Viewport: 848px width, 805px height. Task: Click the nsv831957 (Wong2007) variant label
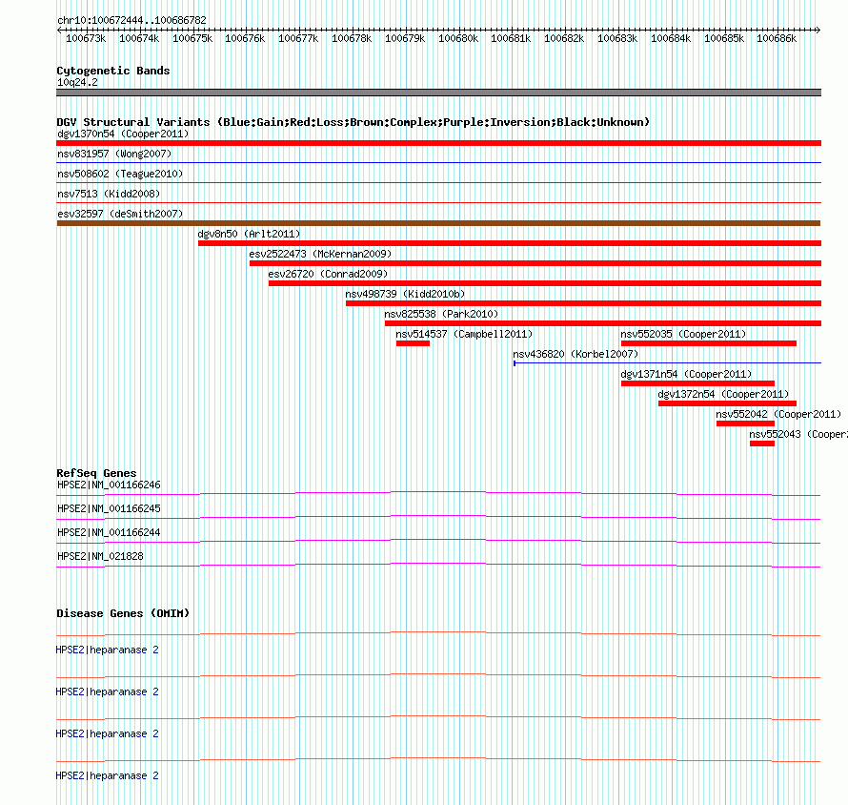coord(114,154)
